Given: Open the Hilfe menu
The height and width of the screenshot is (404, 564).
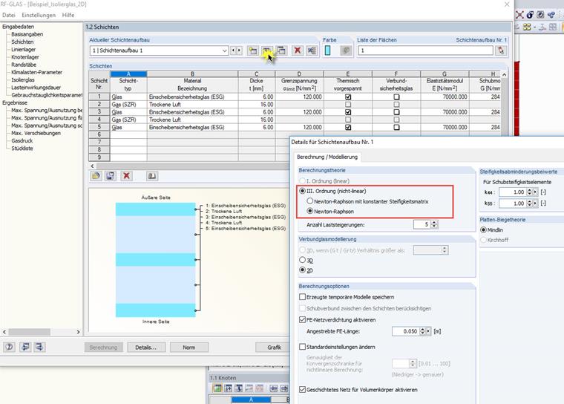Looking at the screenshot, I should [x=68, y=15].
